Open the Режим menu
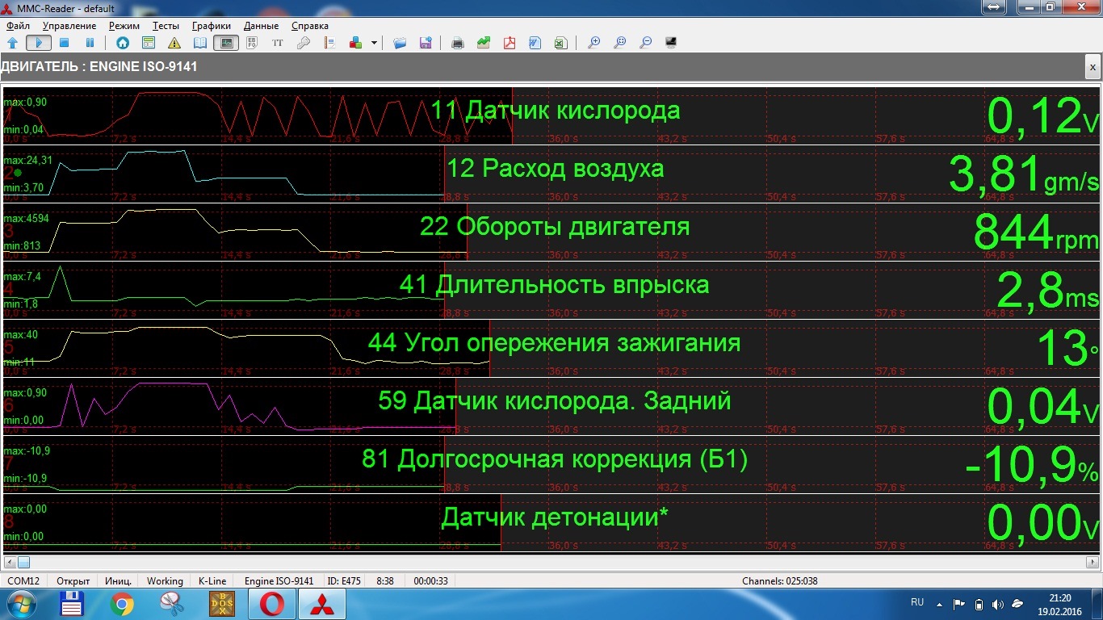The width and height of the screenshot is (1103, 620). 124,26
